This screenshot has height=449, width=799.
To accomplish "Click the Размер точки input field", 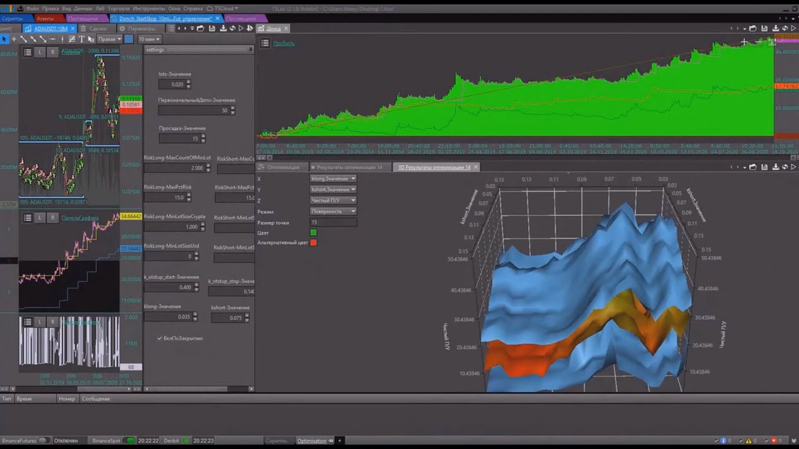I will click(333, 222).
